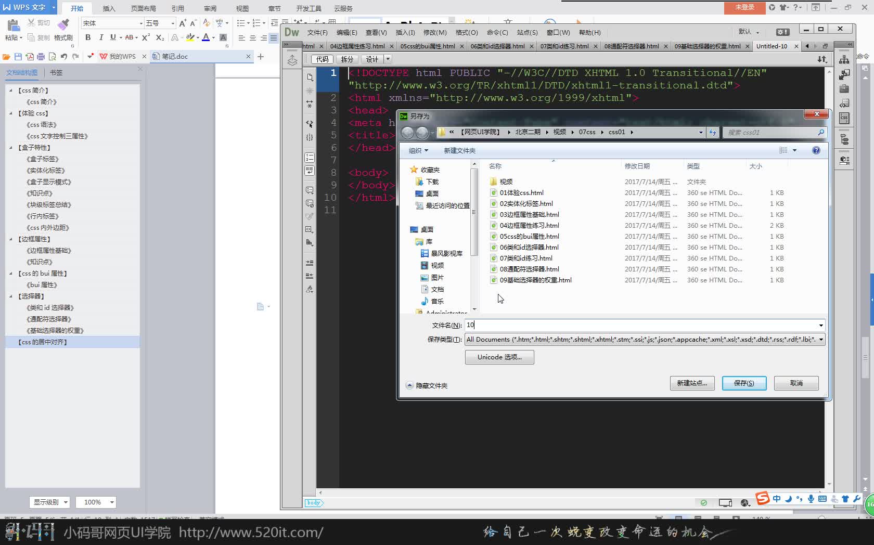Collapse the 【选择器】 tree node
This screenshot has width=874, height=545.
click(x=10, y=296)
